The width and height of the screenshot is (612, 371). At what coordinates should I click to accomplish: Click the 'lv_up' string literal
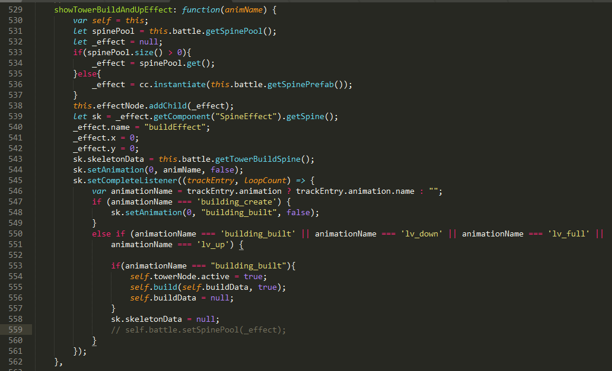[x=213, y=244]
